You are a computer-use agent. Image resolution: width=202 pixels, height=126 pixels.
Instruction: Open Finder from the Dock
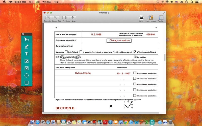point(32,122)
